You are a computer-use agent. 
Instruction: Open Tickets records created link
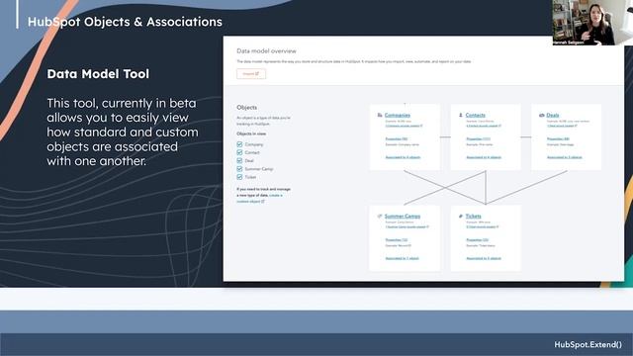483,226
